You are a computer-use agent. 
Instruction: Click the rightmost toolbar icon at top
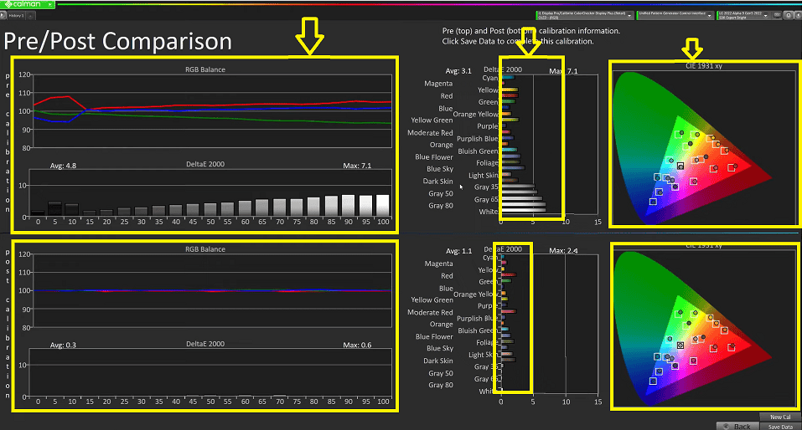point(798,15)
